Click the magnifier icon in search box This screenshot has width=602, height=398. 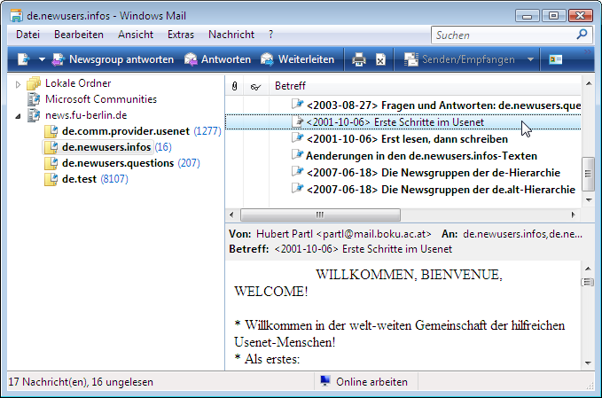tap(582, 35)
